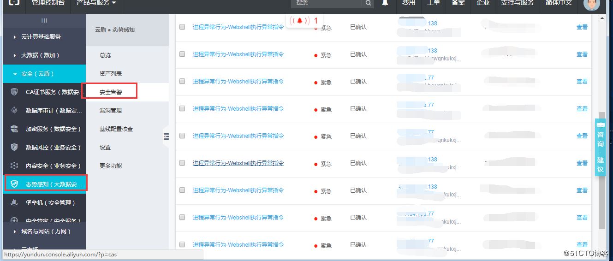Click the 态势感知 shield icon
The height and width of the screenshot is (261, 613).
point(14,184)
